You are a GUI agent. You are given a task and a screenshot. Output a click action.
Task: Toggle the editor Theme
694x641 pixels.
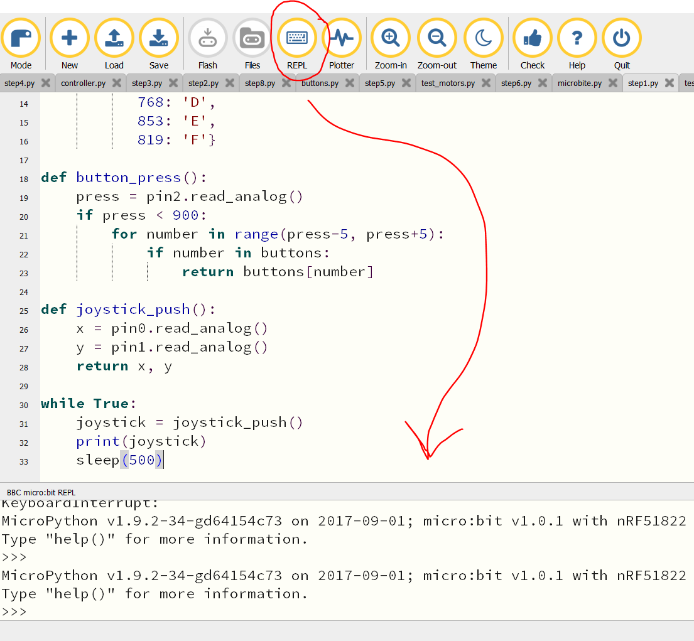pos(483,38)
